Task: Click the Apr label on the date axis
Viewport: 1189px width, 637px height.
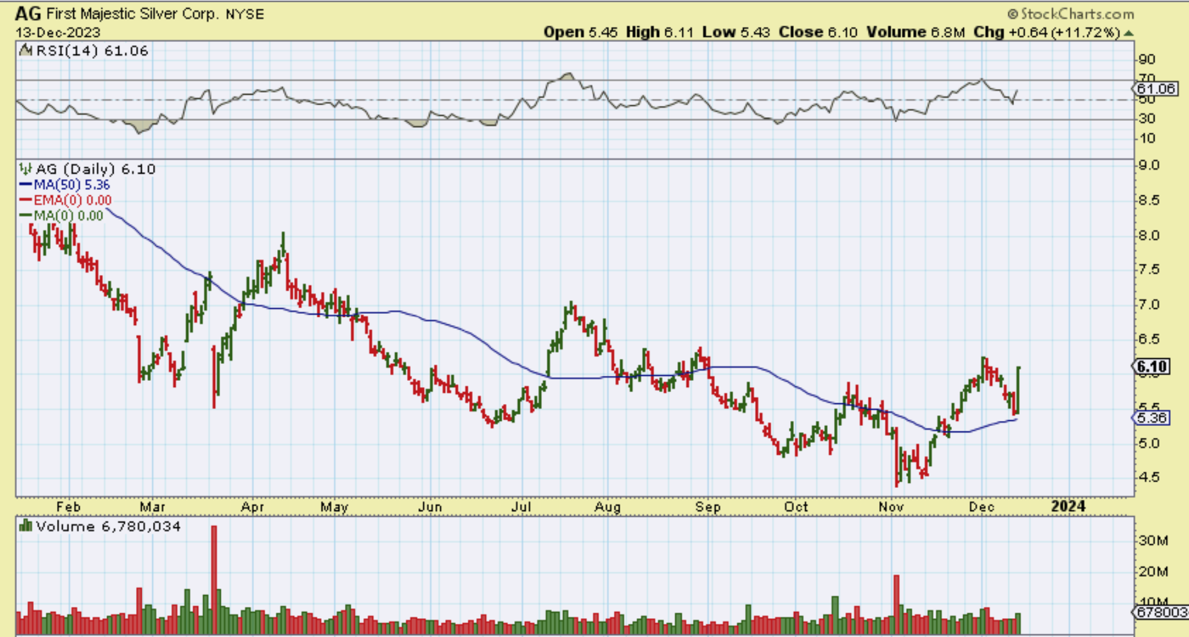Action: (253, 507)
